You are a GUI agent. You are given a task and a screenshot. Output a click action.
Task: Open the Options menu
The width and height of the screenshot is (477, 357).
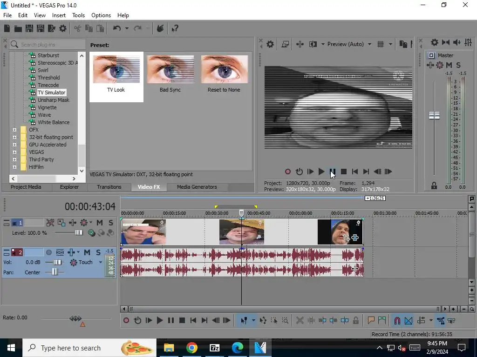[101, 15]
